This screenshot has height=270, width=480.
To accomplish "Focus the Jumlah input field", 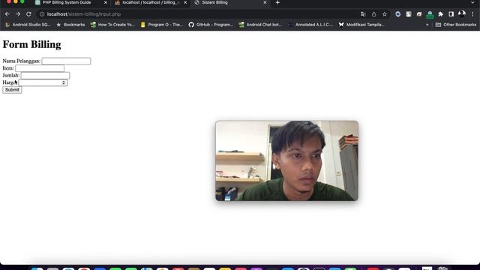I will tap(45, 75).
